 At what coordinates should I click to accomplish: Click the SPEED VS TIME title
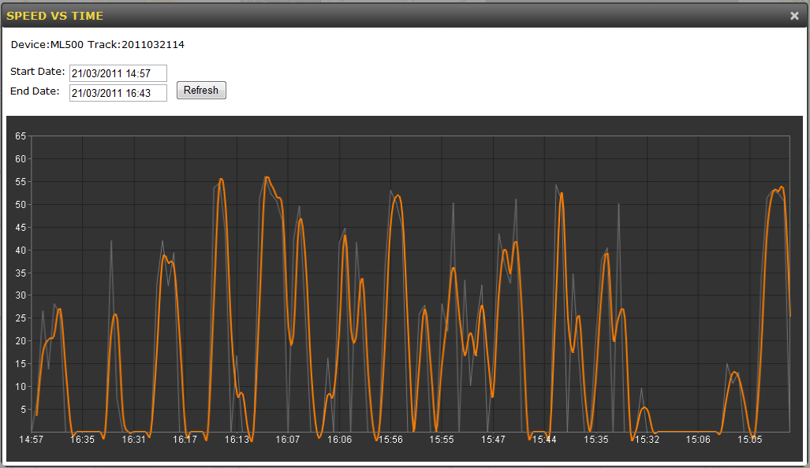pos(54,16)
